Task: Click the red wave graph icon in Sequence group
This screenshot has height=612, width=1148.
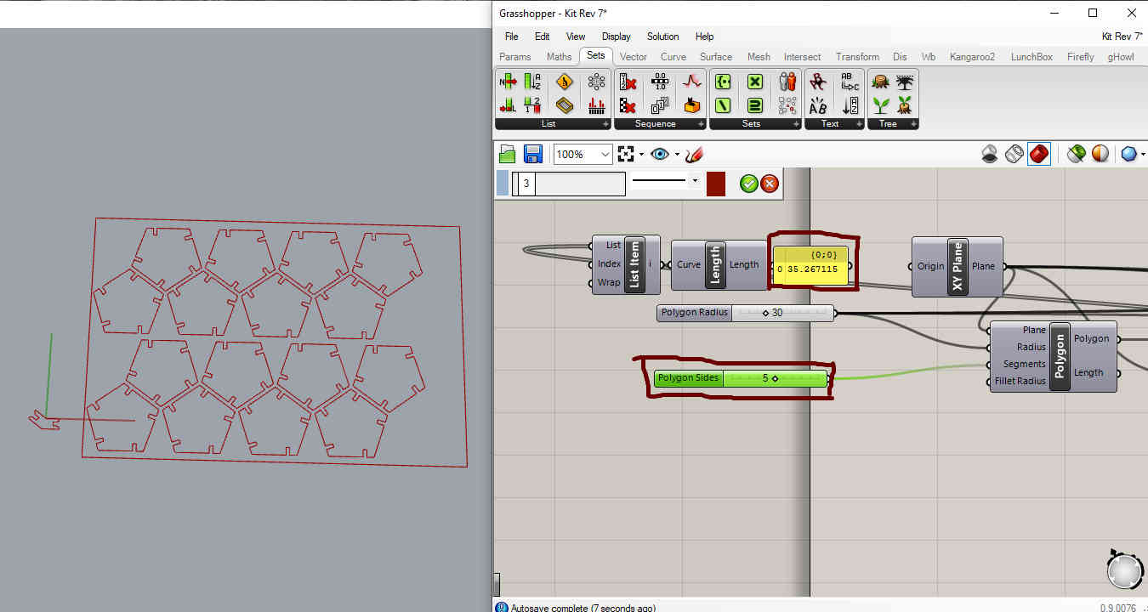Action: coord(692,82)
